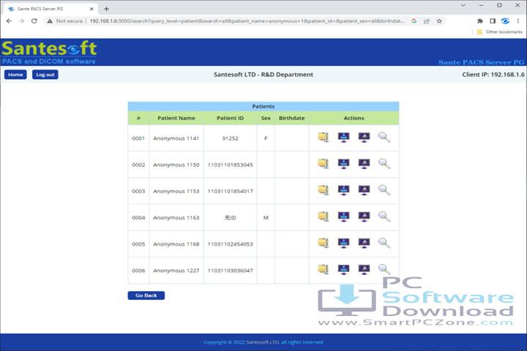Viewport: 527px width, 351px height.
Task: Click the Anonymous 1150 patient name cell
Action: click(x=176, y=165)
